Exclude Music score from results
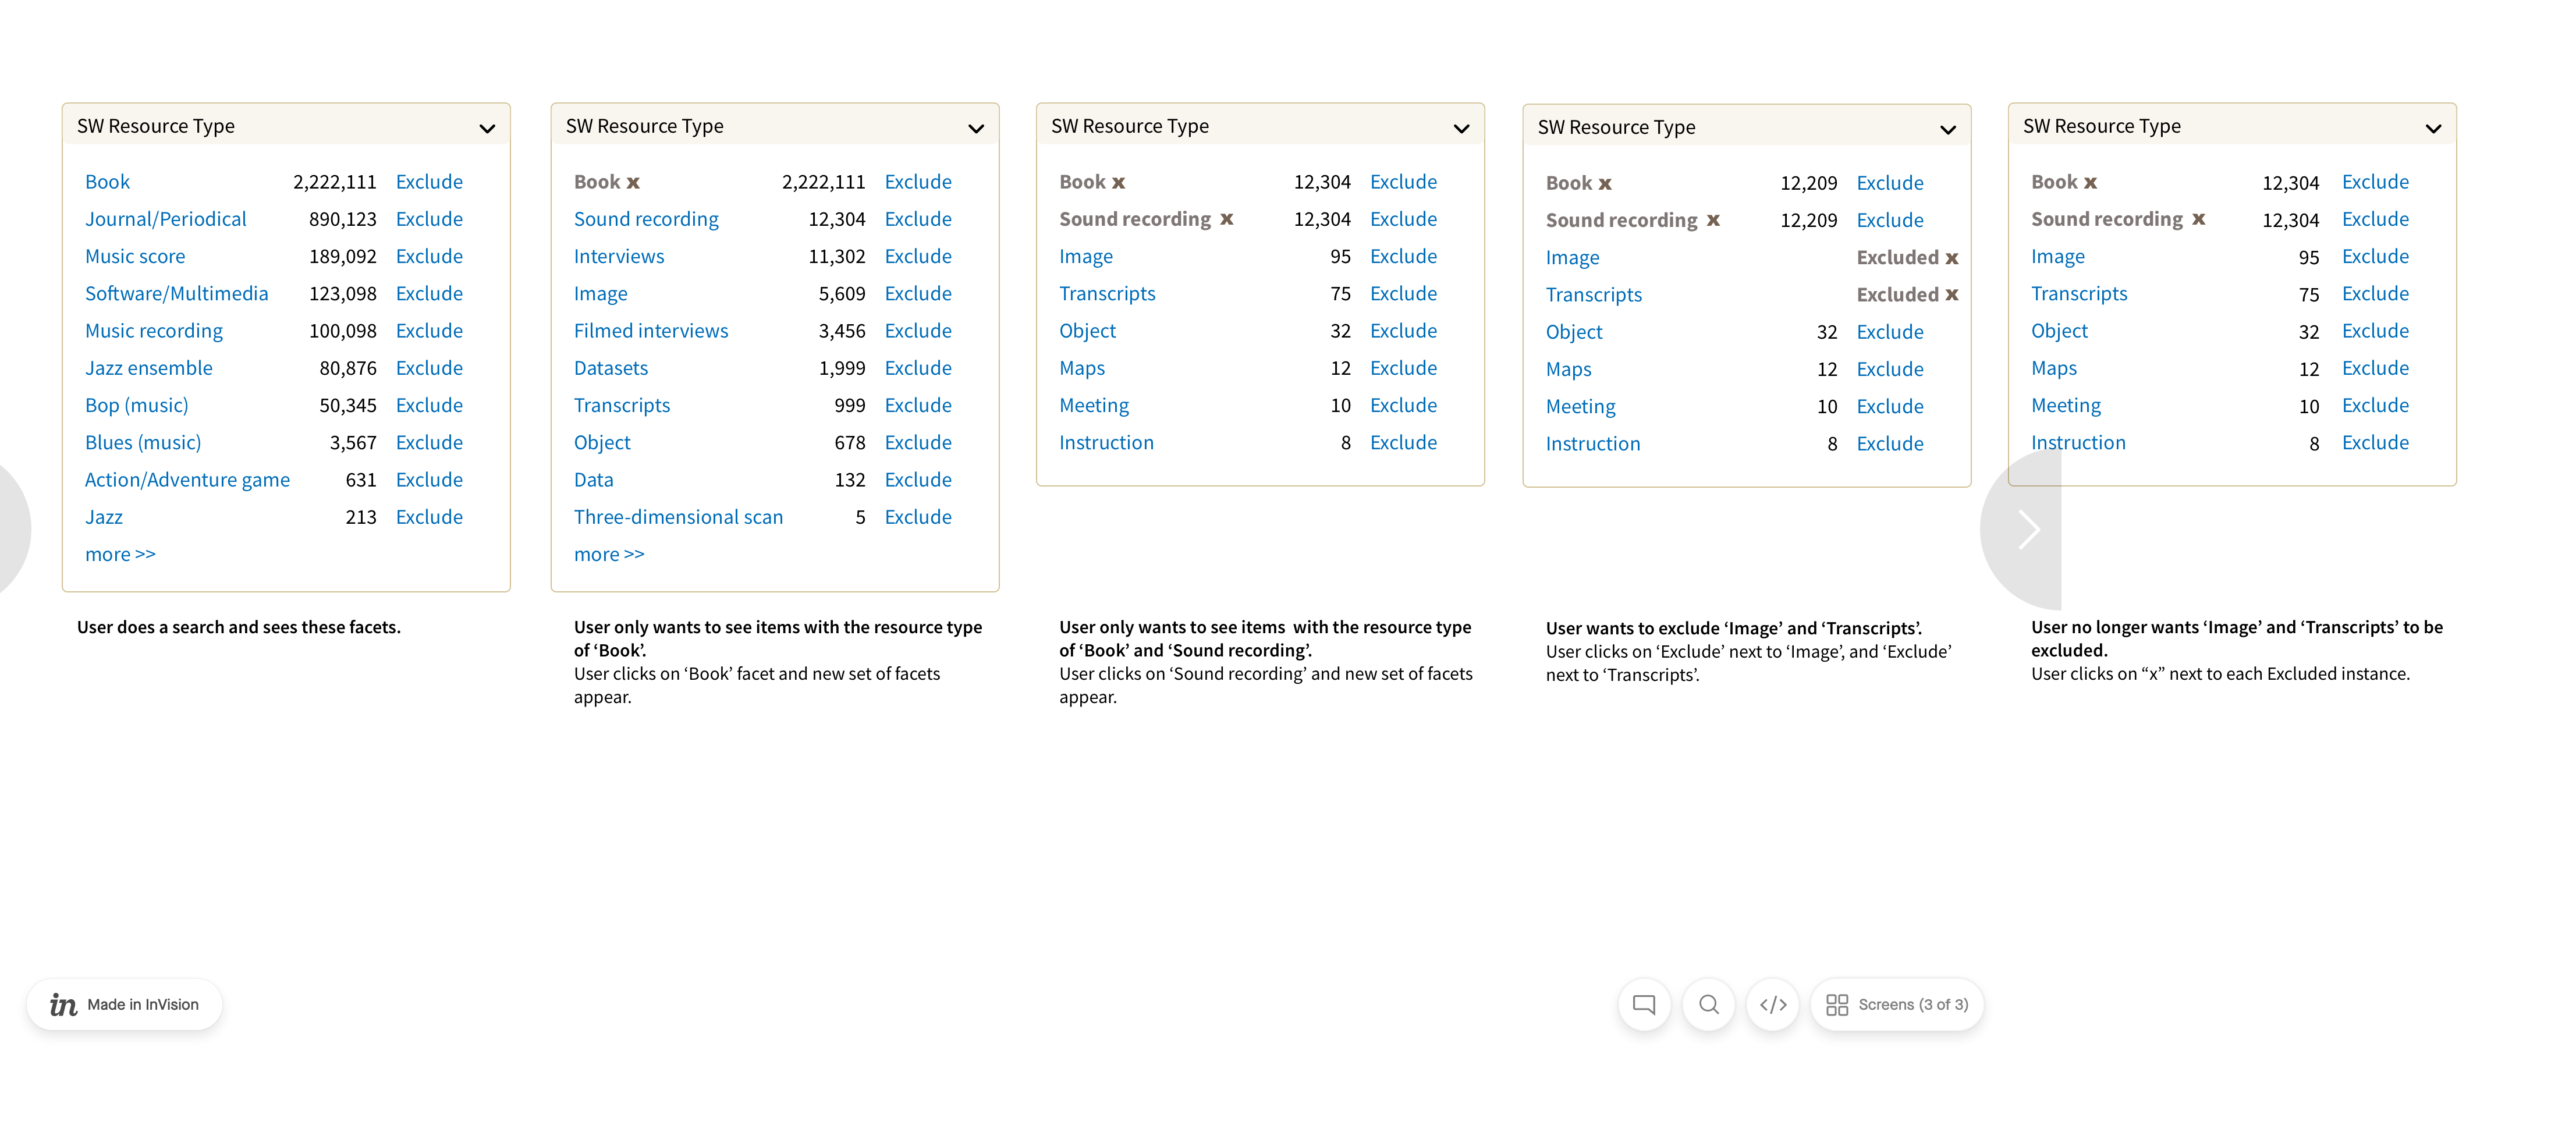Screen dimensions: 2576x1143 429,256
